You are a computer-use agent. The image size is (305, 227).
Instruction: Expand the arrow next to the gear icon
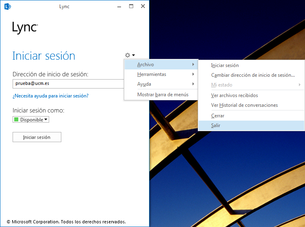tap(134, 55)
